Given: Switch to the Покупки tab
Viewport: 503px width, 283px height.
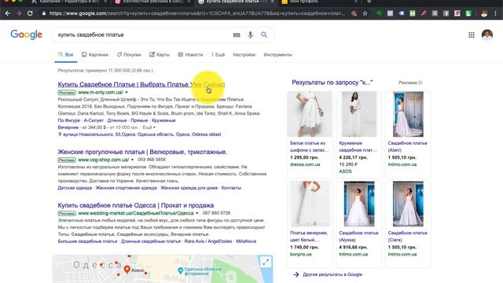Looking at the screenshot, I should [129, 54].
